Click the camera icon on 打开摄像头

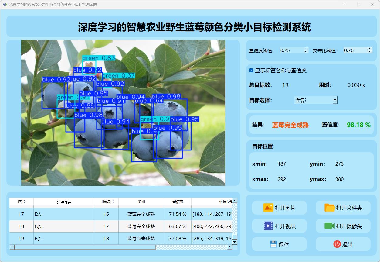(330, 226)
